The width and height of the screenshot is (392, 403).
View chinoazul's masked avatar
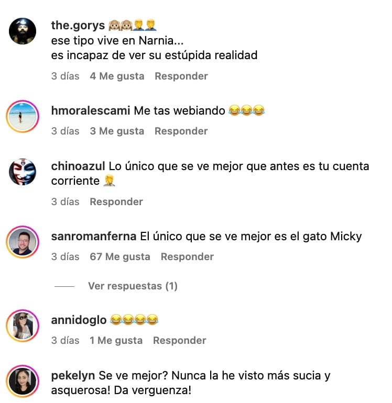tap(23, 172)
